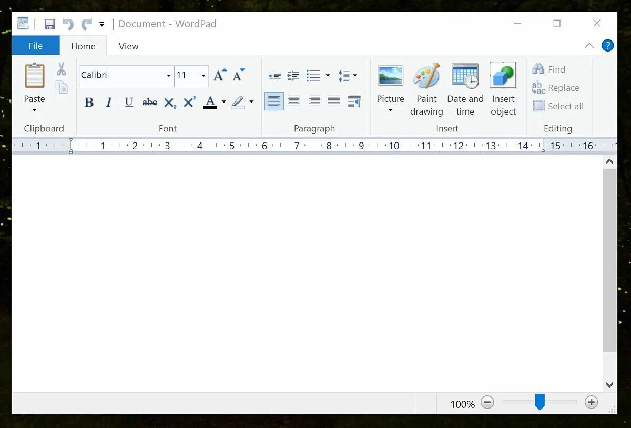The width and height of the screenshot is (631, 428).
Task: Insert a Paint drawing
Action: pos(426,89)
